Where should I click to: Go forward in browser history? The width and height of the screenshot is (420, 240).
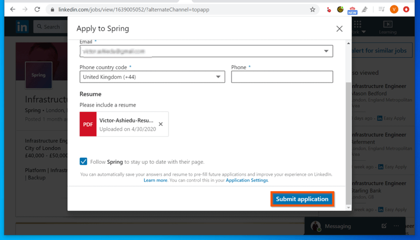click(x=25, y=9)
